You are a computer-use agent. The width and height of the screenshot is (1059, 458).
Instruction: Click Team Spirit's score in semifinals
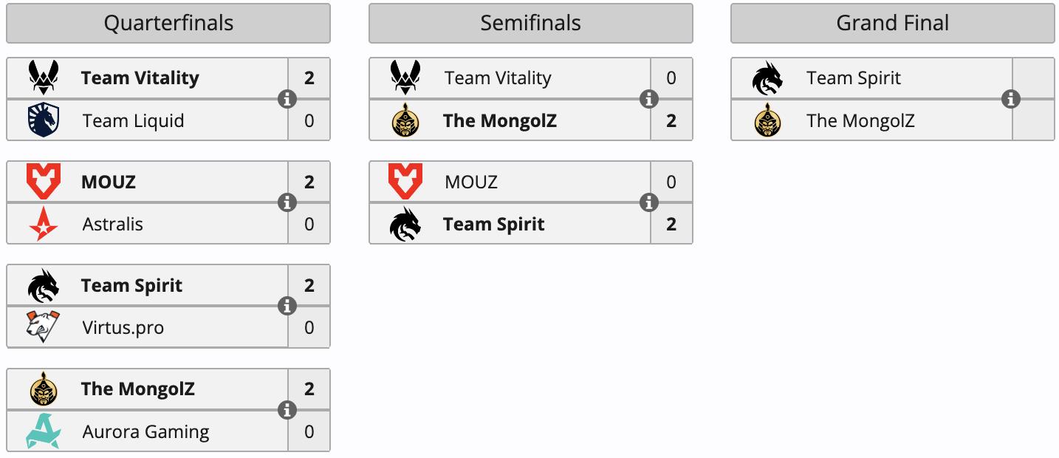(671, 224)
